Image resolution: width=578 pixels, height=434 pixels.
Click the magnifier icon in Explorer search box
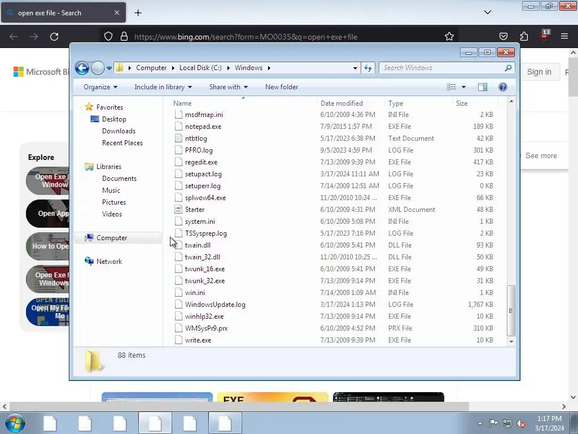click(x=509, y=68)
